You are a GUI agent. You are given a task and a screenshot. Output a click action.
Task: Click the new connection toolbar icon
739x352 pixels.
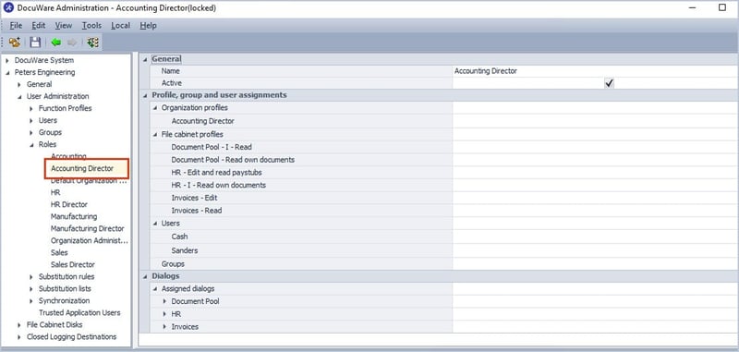pyautogui.click(x=15, y=42)
